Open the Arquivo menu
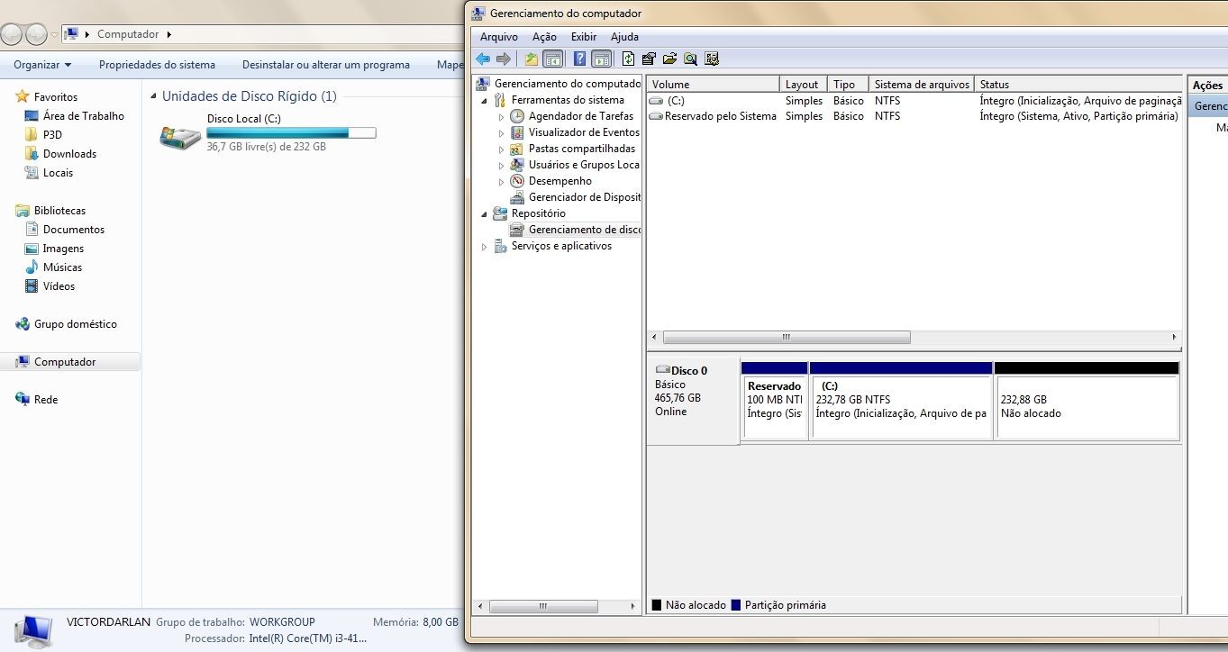This screenshot has height=652, width=1228. pyautogui.click(x=499, y=37)
